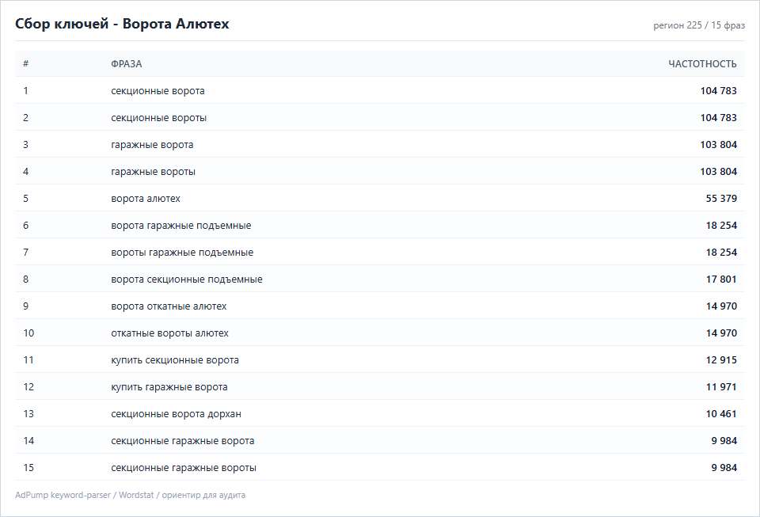Select the phrase 'ворота откатные алютех'
760x517 pixels.
pos(169,306)
